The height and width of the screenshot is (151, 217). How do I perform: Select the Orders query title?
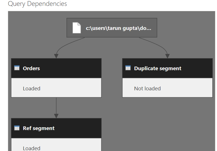(x=31, y=69)
